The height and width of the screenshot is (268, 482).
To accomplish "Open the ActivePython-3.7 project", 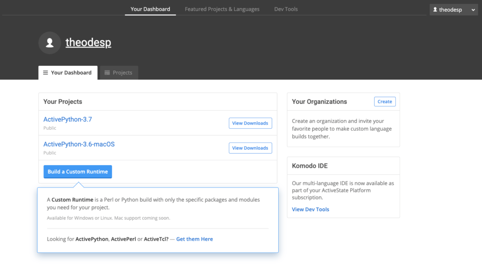I will point(68,119).
